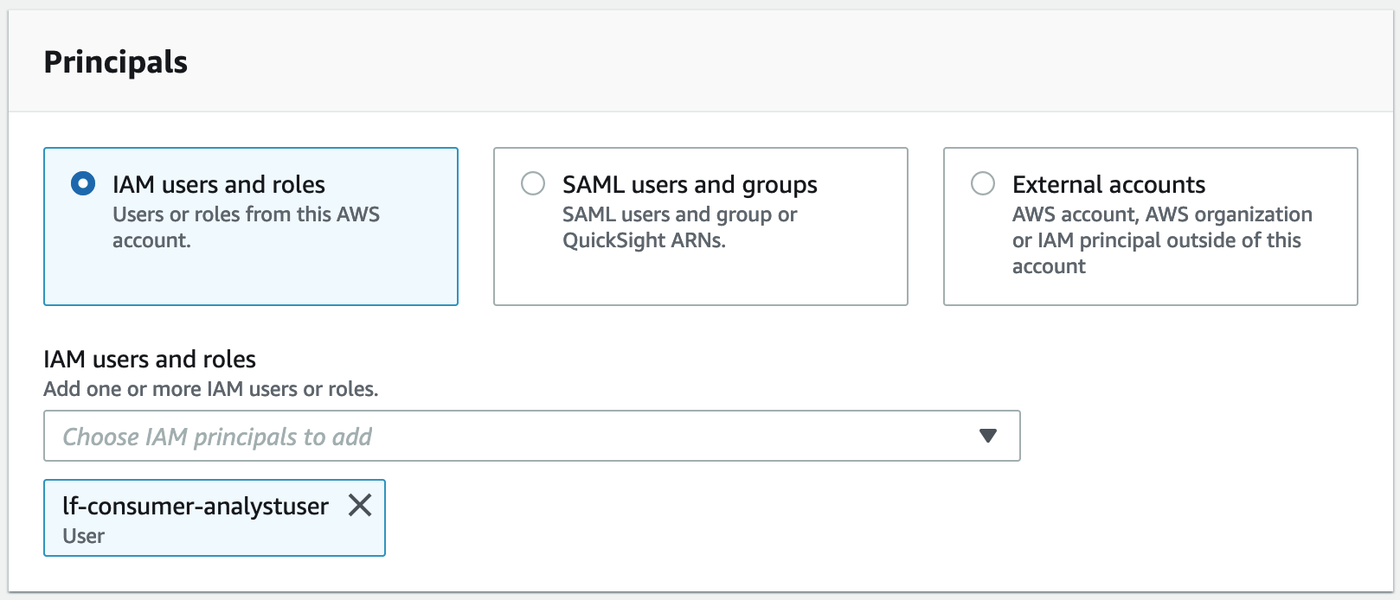Click the IAM users and roles field label

150,359
